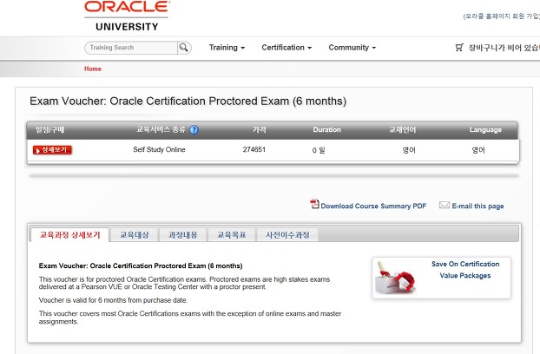Click the Oracle homepage membership sign-up link
The height and width of the screenshot is (354, 540).
tap(502, 16)
